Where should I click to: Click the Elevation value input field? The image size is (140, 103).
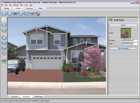pos(135,41)
